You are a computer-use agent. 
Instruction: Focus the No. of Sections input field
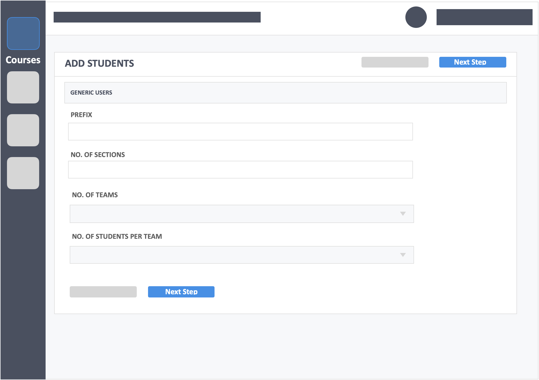pyautogui.click(x=240, y=170)
